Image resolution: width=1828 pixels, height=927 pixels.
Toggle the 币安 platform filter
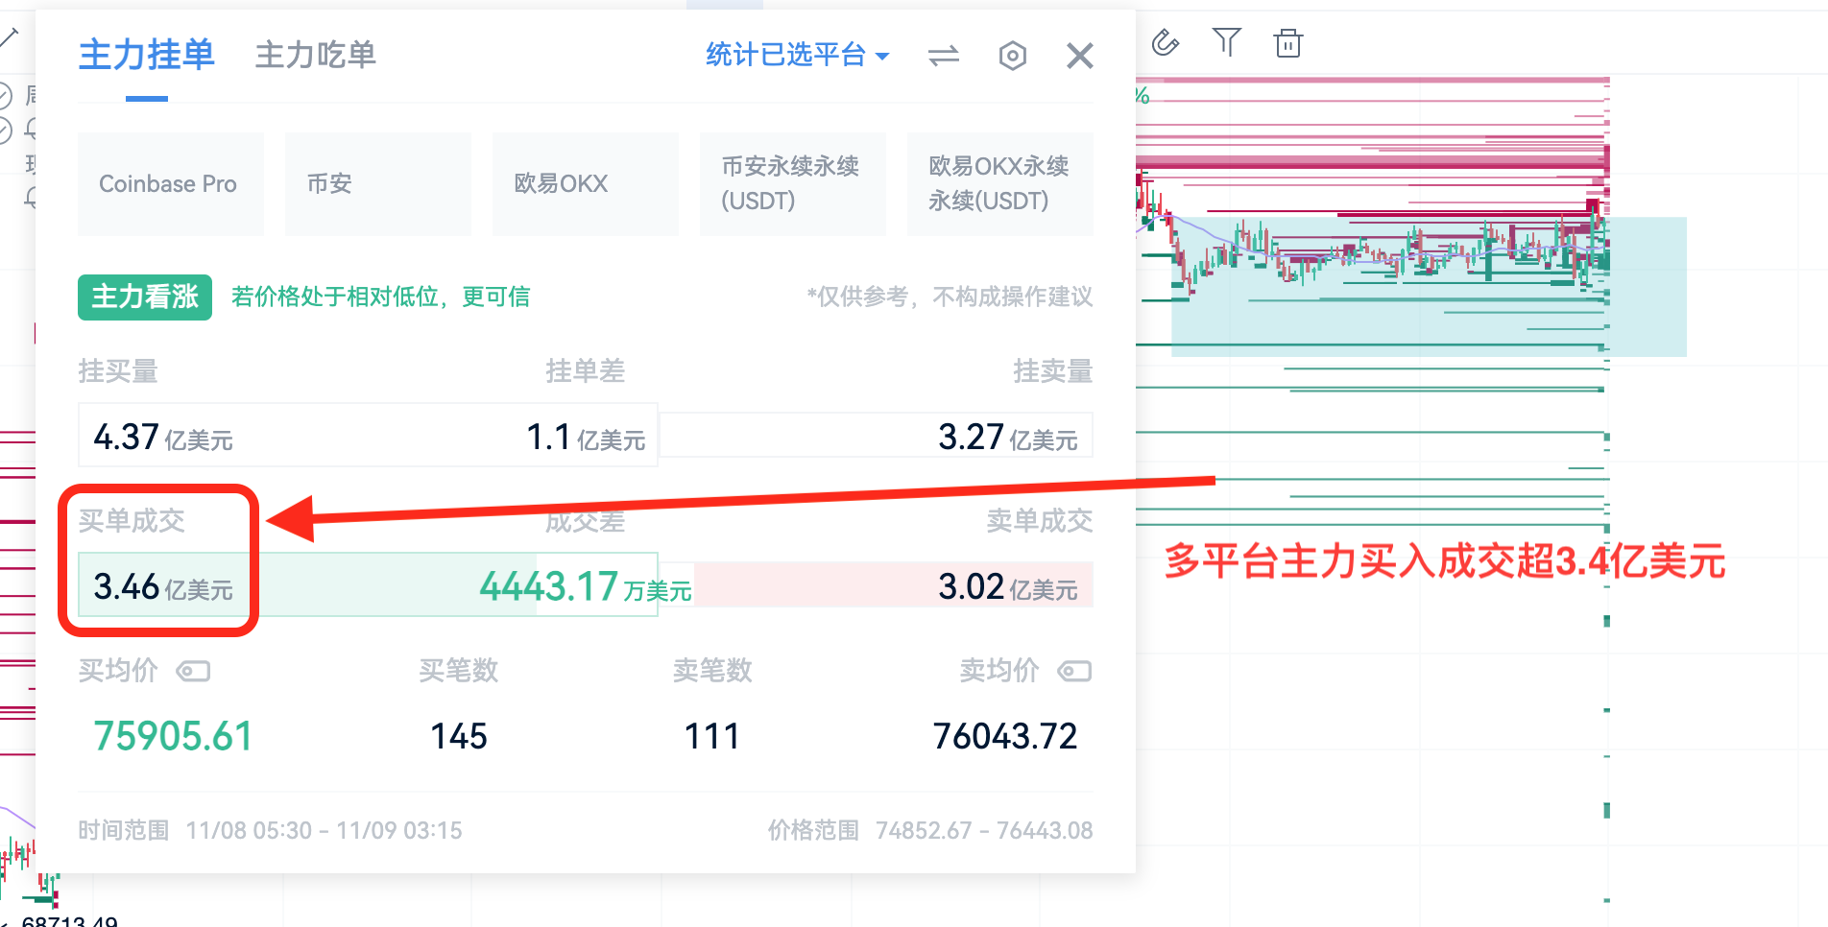[x=377, y=183]
